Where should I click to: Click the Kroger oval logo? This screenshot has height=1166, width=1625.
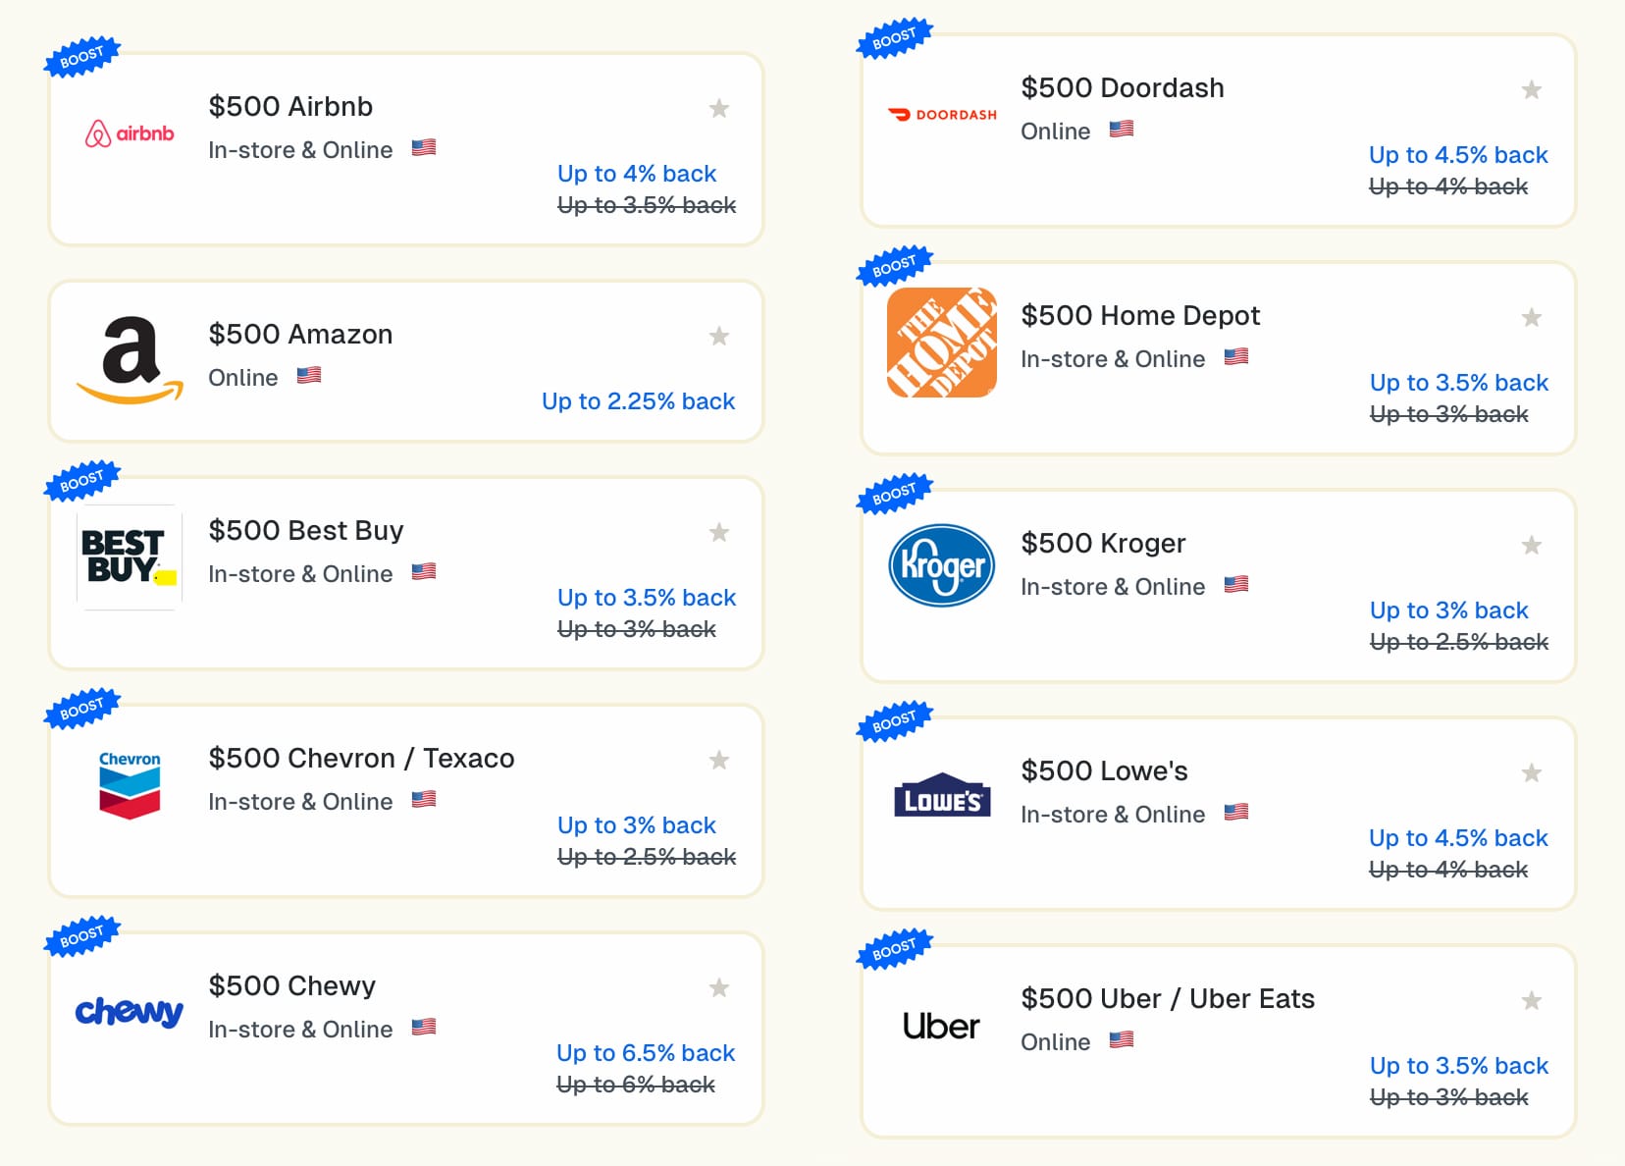pyautogui.click(x=940, y=565)
